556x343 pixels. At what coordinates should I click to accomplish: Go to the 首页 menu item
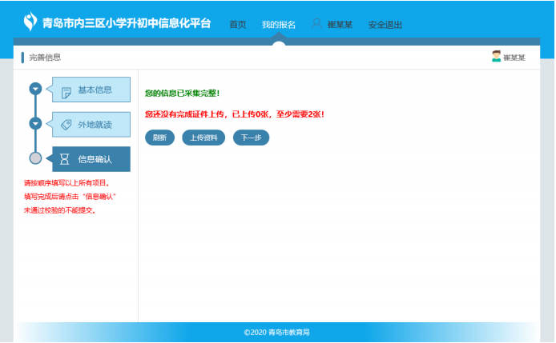[x=238, y=25]
